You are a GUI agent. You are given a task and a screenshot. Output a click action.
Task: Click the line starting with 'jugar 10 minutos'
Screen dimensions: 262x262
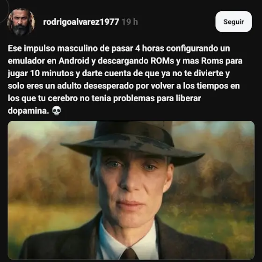point(119,73)
